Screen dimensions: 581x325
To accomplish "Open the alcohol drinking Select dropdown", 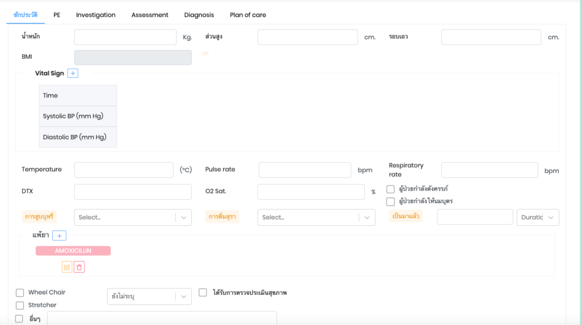I will coord(316,217).
